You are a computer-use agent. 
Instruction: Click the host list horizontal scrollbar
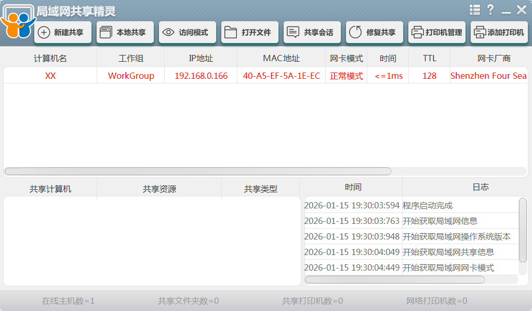(x=197, y=171)
